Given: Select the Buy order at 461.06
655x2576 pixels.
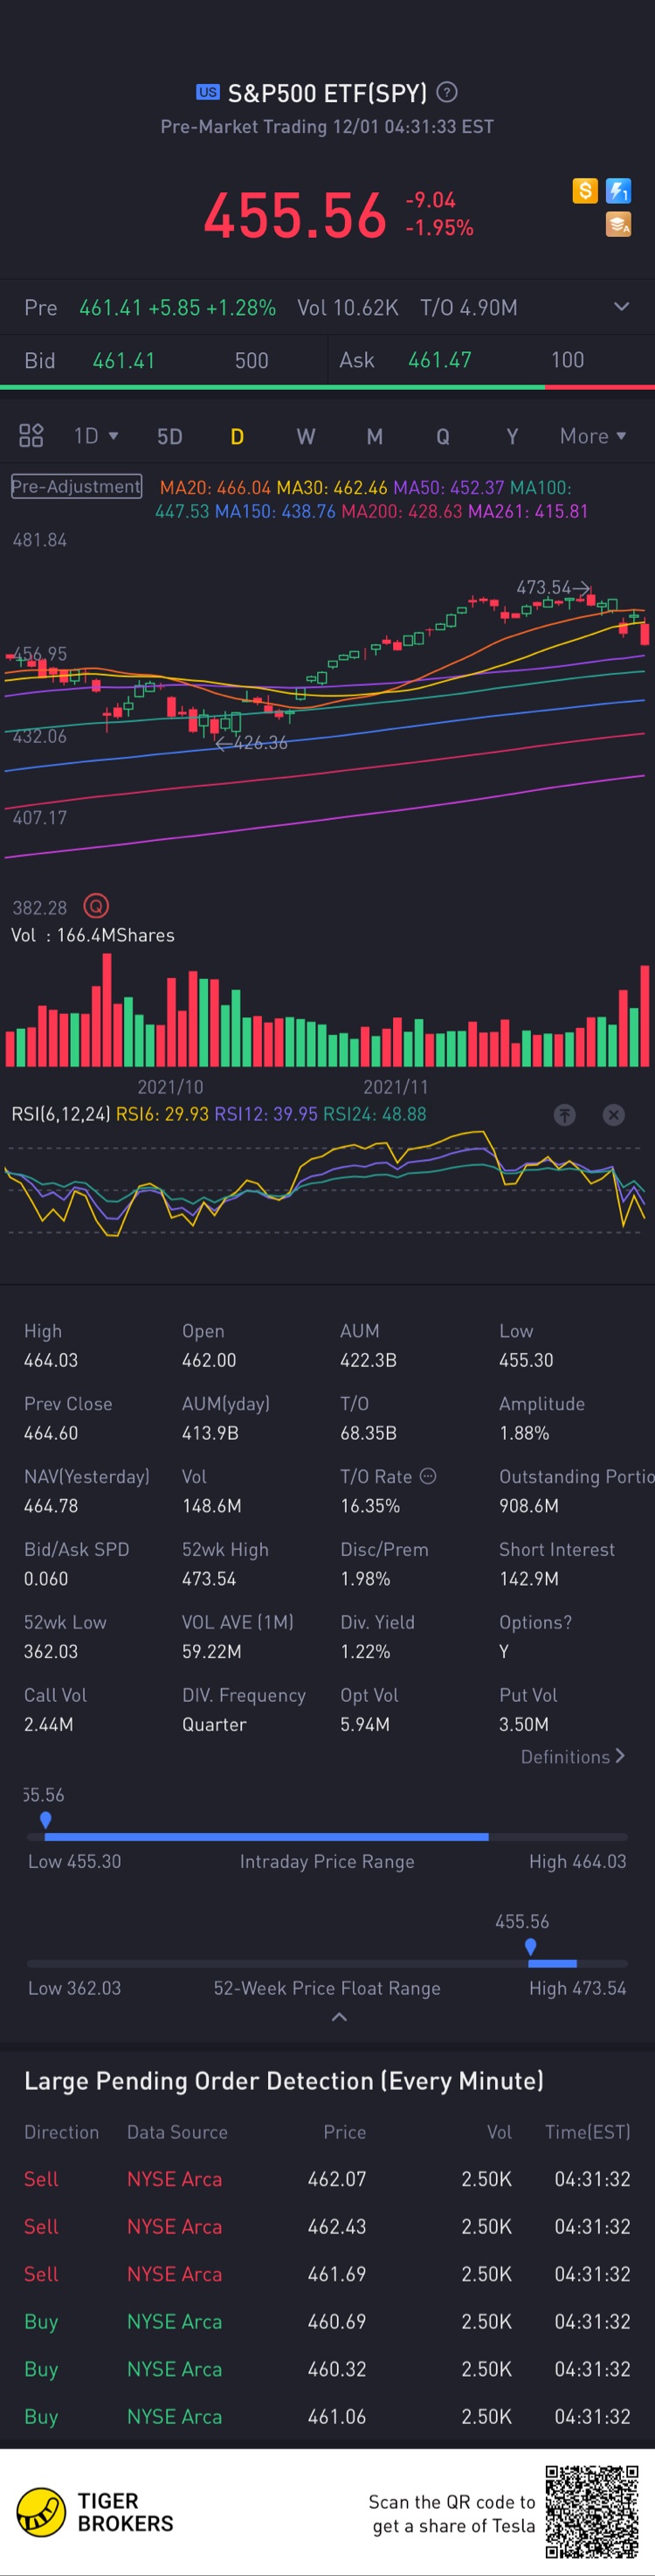Looking at the screenshot, I should pyautogui.click(x=327, y=2416).
